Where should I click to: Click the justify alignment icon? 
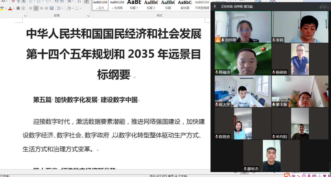click(46, 8)
